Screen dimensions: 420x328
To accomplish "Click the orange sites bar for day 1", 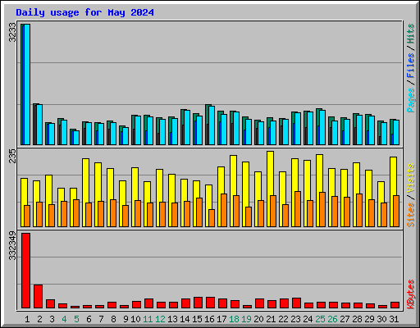I will pos(27,216).
